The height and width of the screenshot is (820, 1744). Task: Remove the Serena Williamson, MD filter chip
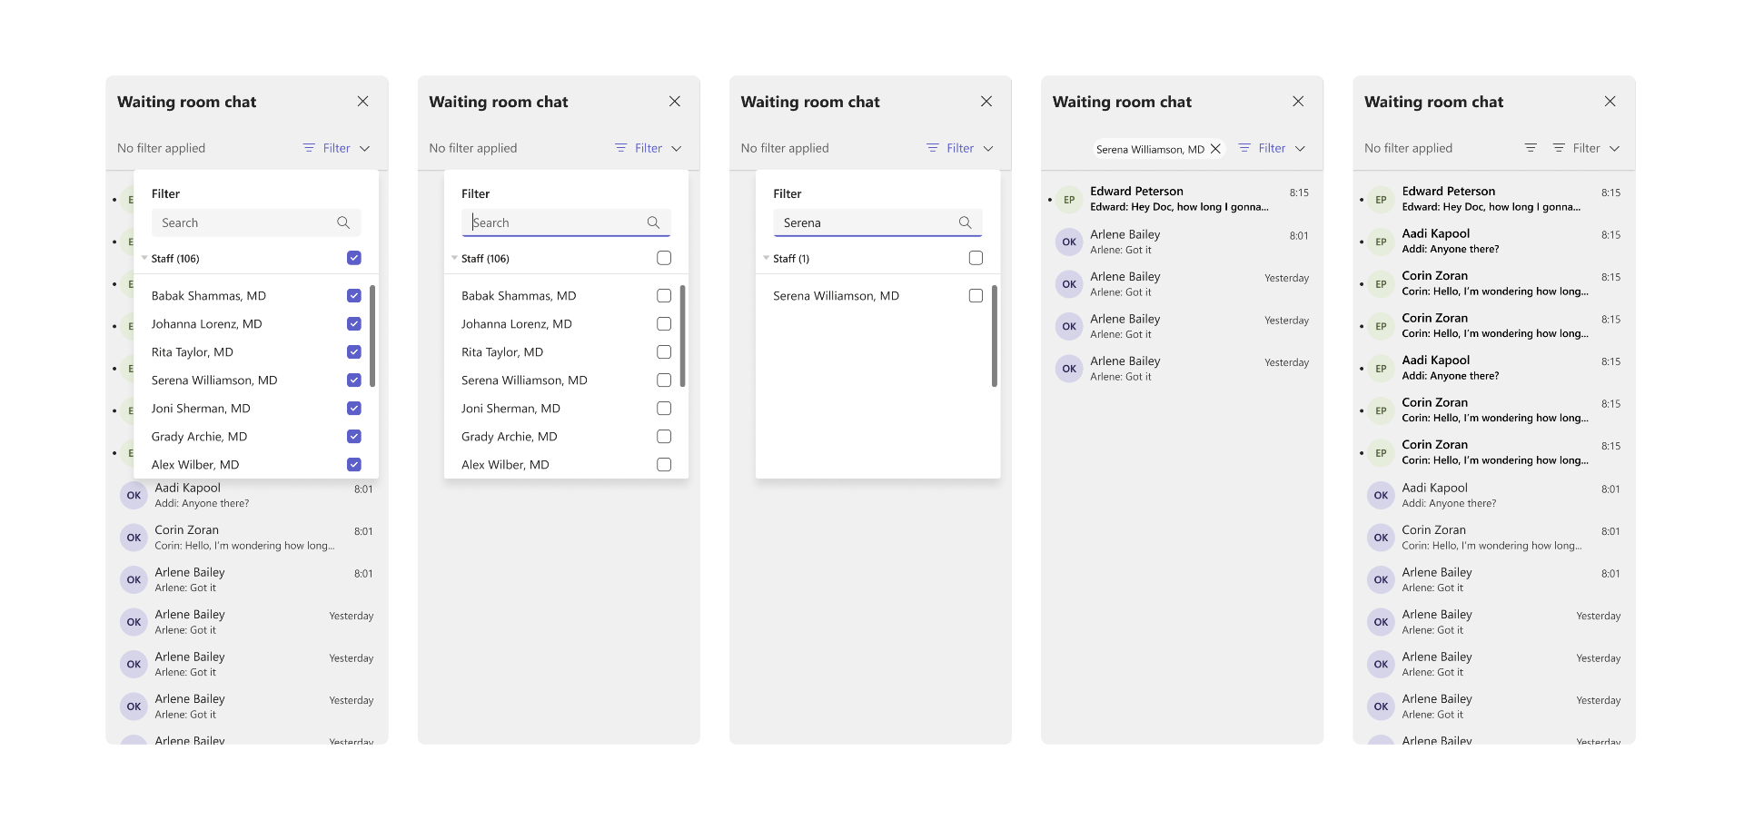(x=1215, y=149)
